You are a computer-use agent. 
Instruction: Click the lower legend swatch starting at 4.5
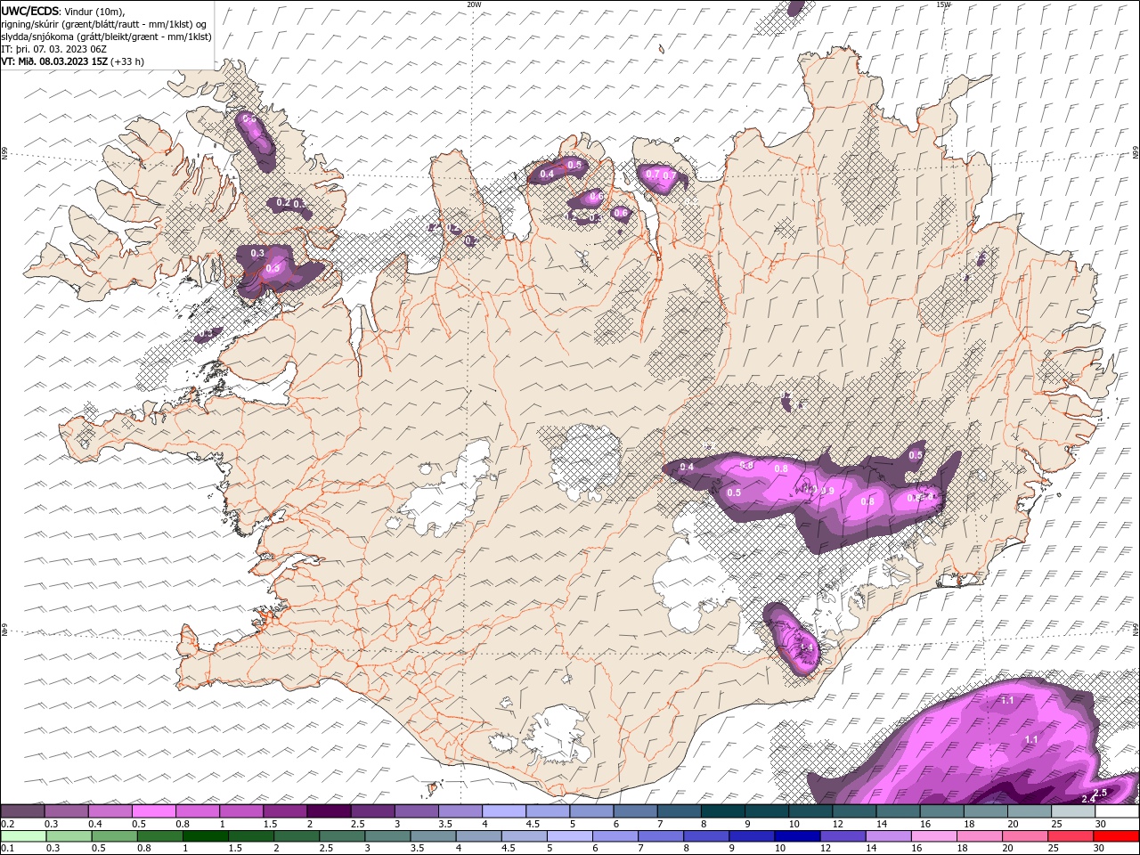pyautogui.click(x=524, y=836)
